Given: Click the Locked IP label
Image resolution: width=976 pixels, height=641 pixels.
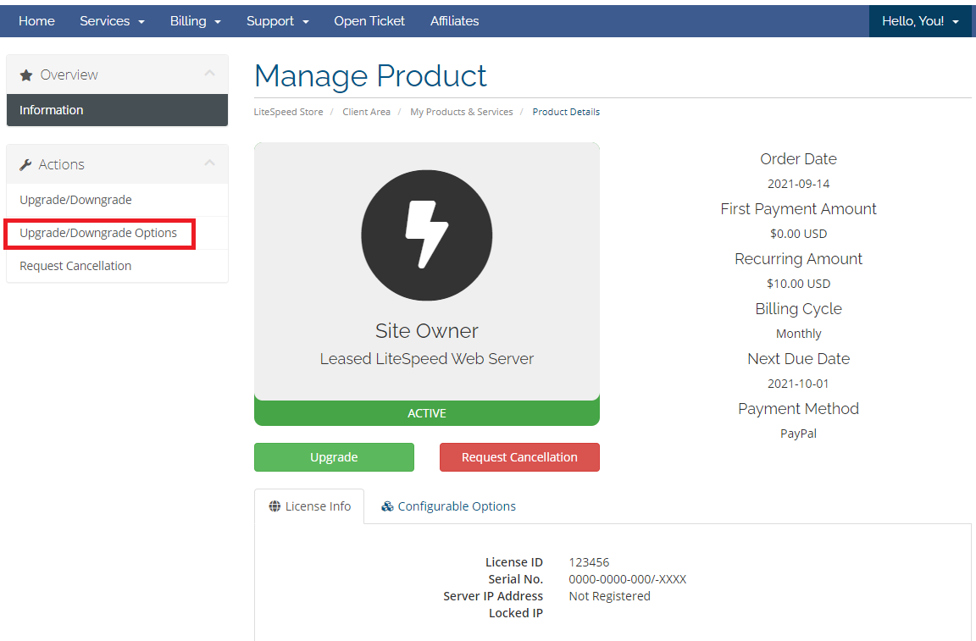Looking at the screenshot, I should pyautogui.click(x=516, y=613).
